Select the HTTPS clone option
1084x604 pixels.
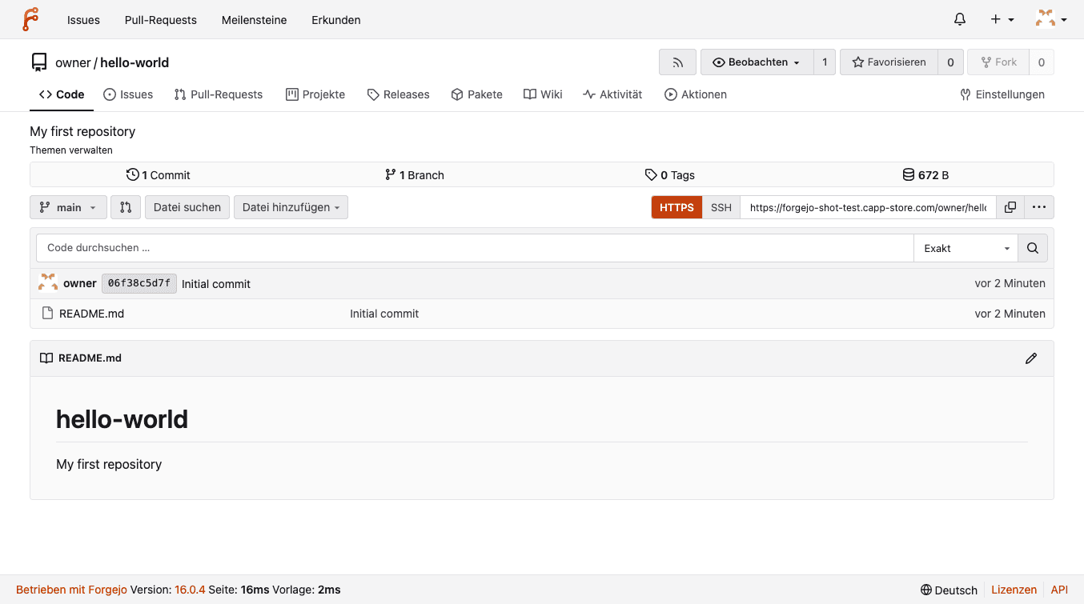click(676, 207)
